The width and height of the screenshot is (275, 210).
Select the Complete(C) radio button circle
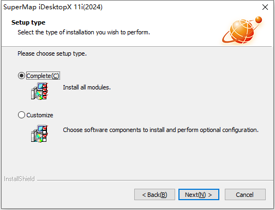(x=21, y=76)
